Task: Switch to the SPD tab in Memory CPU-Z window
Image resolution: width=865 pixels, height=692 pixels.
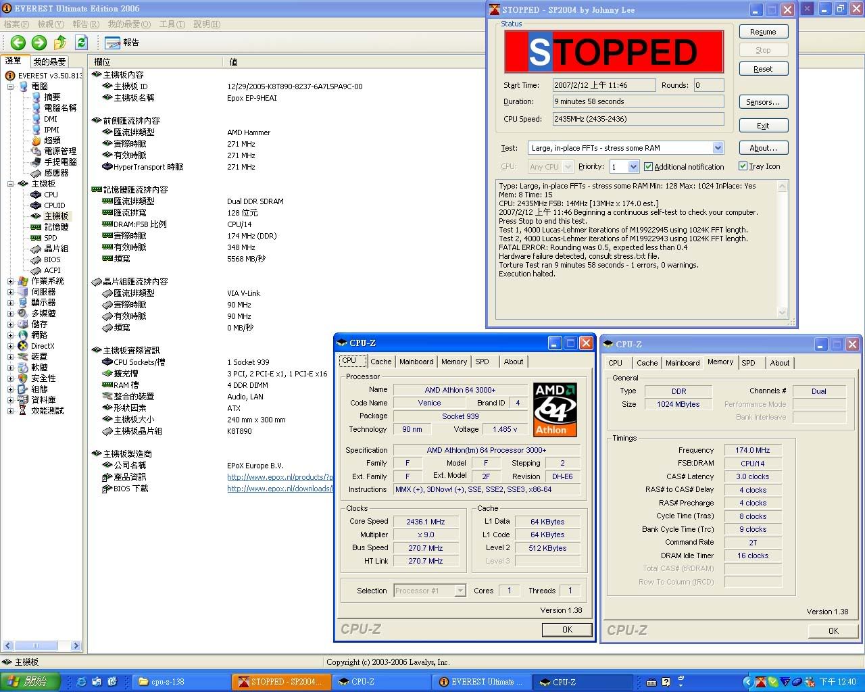Action: [748, 363]
